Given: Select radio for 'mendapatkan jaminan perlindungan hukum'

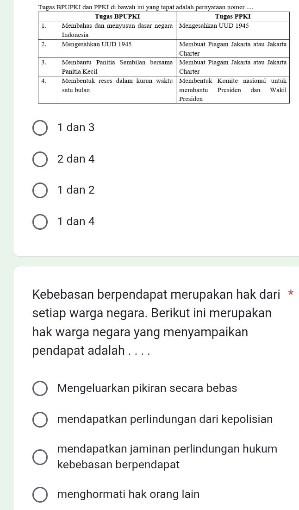Looking at the screenshot, I should tap(40, 456).
